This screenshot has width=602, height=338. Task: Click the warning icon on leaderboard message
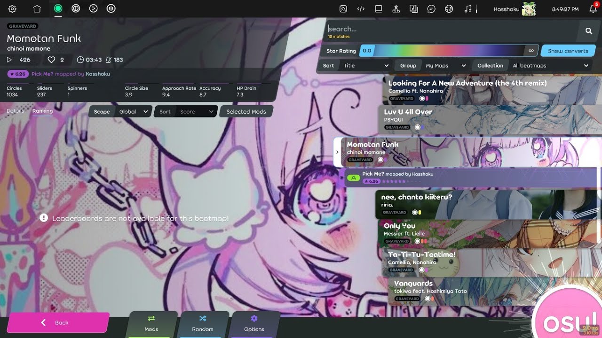[44, 218]
